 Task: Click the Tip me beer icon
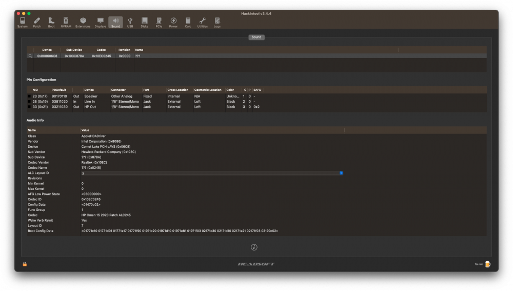coord(487,264)
